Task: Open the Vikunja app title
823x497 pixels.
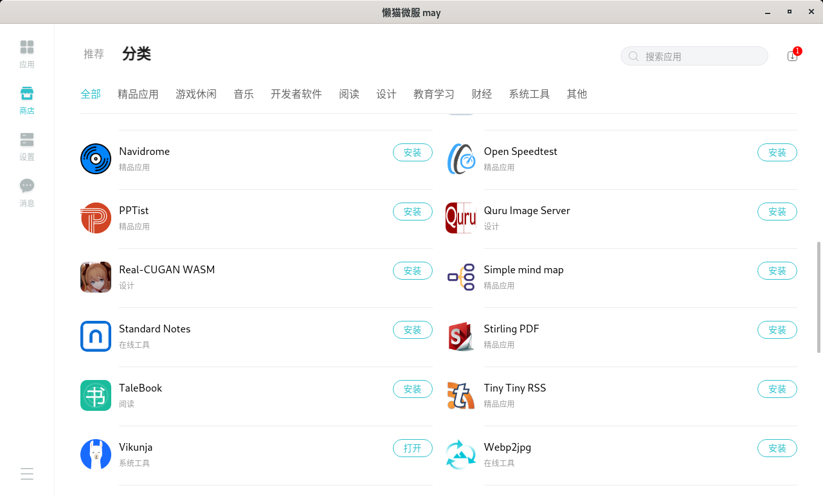Action: tap(136, 447)
